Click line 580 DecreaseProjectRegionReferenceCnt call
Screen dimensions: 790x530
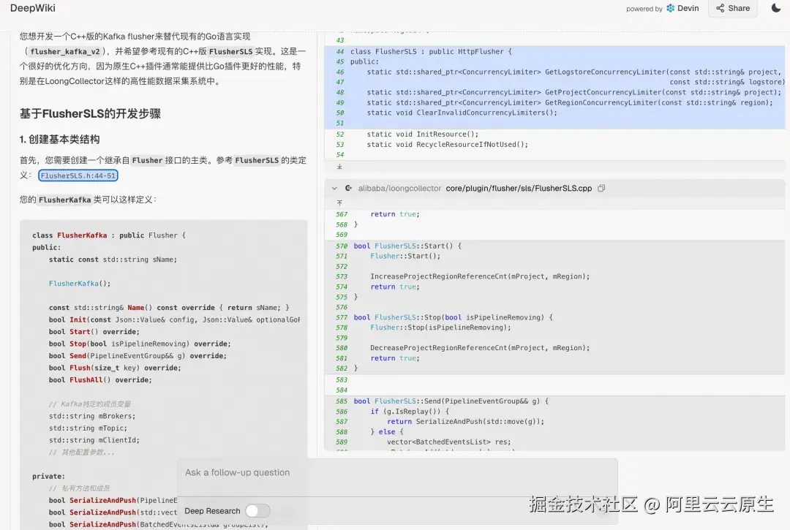tap(480, 348)
